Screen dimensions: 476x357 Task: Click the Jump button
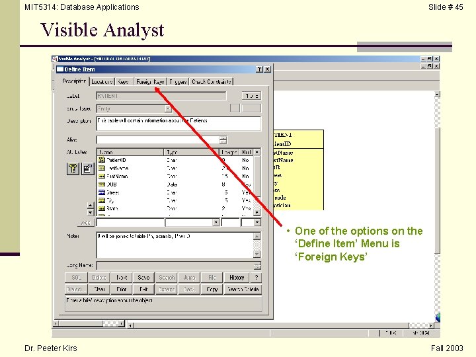click(x=189, y=278)
